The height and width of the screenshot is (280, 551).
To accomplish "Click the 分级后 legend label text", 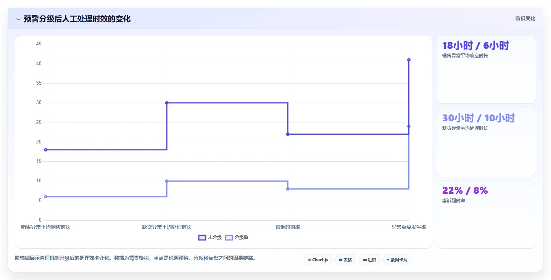I will 242,237.
